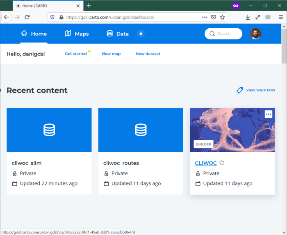
Task: Go back with the browser back arrow
Action: tap(7, 17)
